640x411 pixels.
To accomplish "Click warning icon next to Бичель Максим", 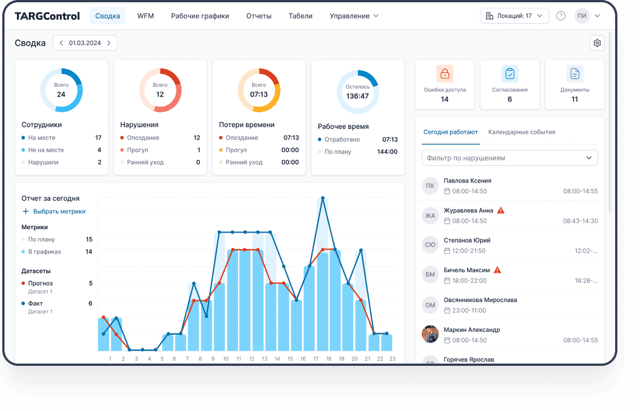I will coord(497,270).
